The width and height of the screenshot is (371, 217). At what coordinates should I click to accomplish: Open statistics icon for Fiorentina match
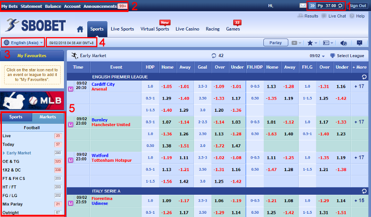pyautogui.click(x=70, y=203)
